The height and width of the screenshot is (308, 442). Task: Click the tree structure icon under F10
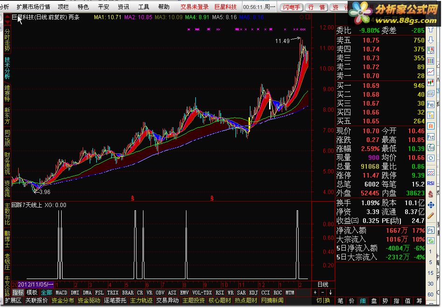click(430, 115)
